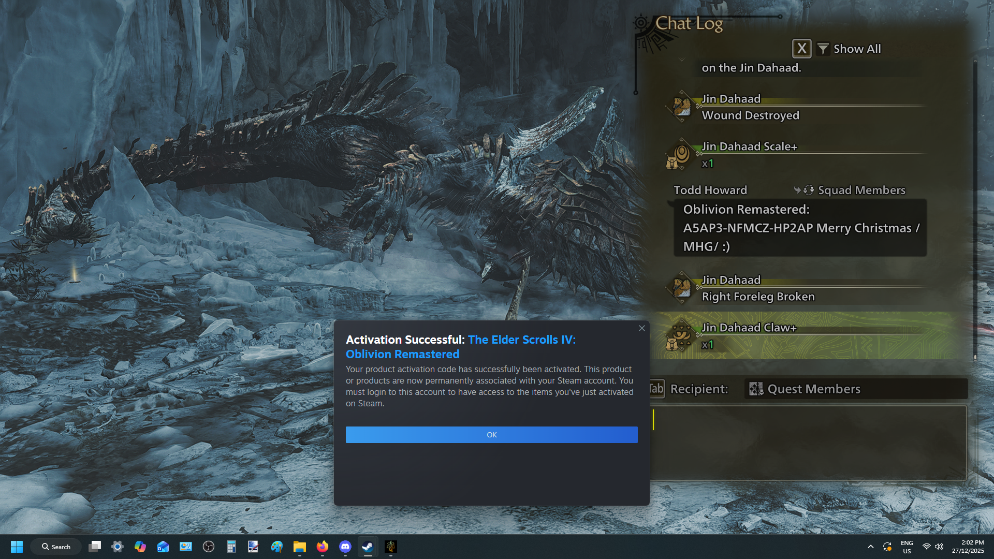This screenshot has height=559, width=994.
Task: Click the X button in Chat Log
Action: pyautogui.click(x=801, y=49)
